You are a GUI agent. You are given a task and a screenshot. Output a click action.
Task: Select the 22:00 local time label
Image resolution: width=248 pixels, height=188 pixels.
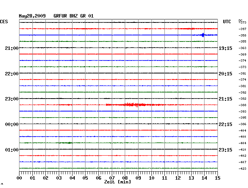tap(12, 74)
